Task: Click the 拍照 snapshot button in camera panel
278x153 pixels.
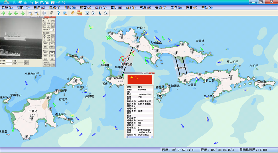Action: point(52,53)
